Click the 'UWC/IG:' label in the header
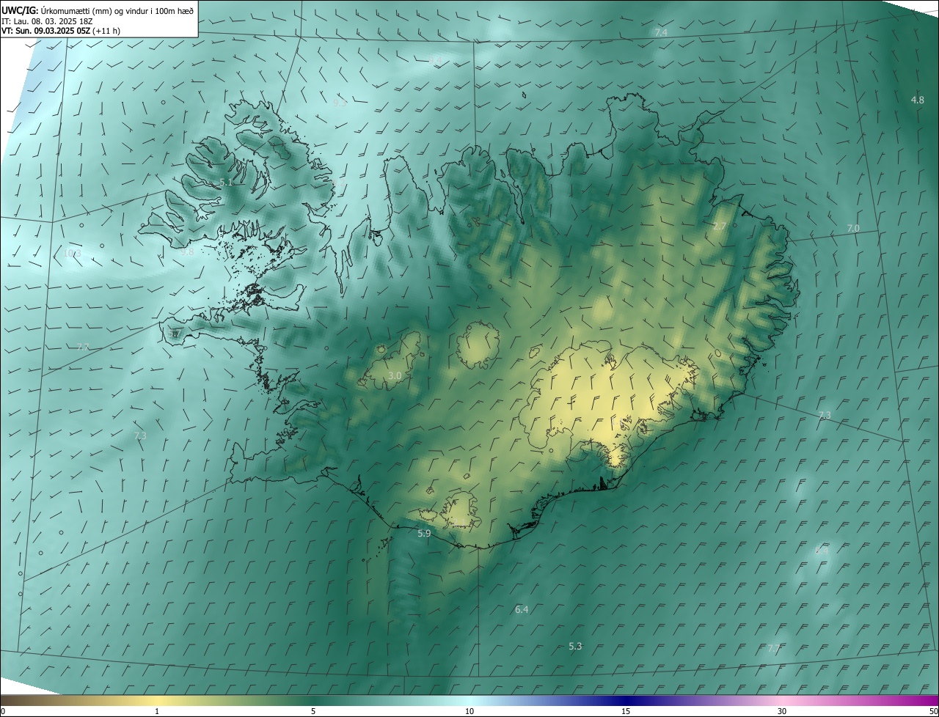The height and width of the screenshot is (717, 939). 20,10
